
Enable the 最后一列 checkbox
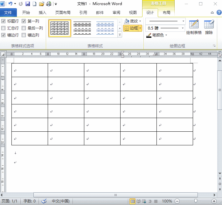tap(24, 28)
